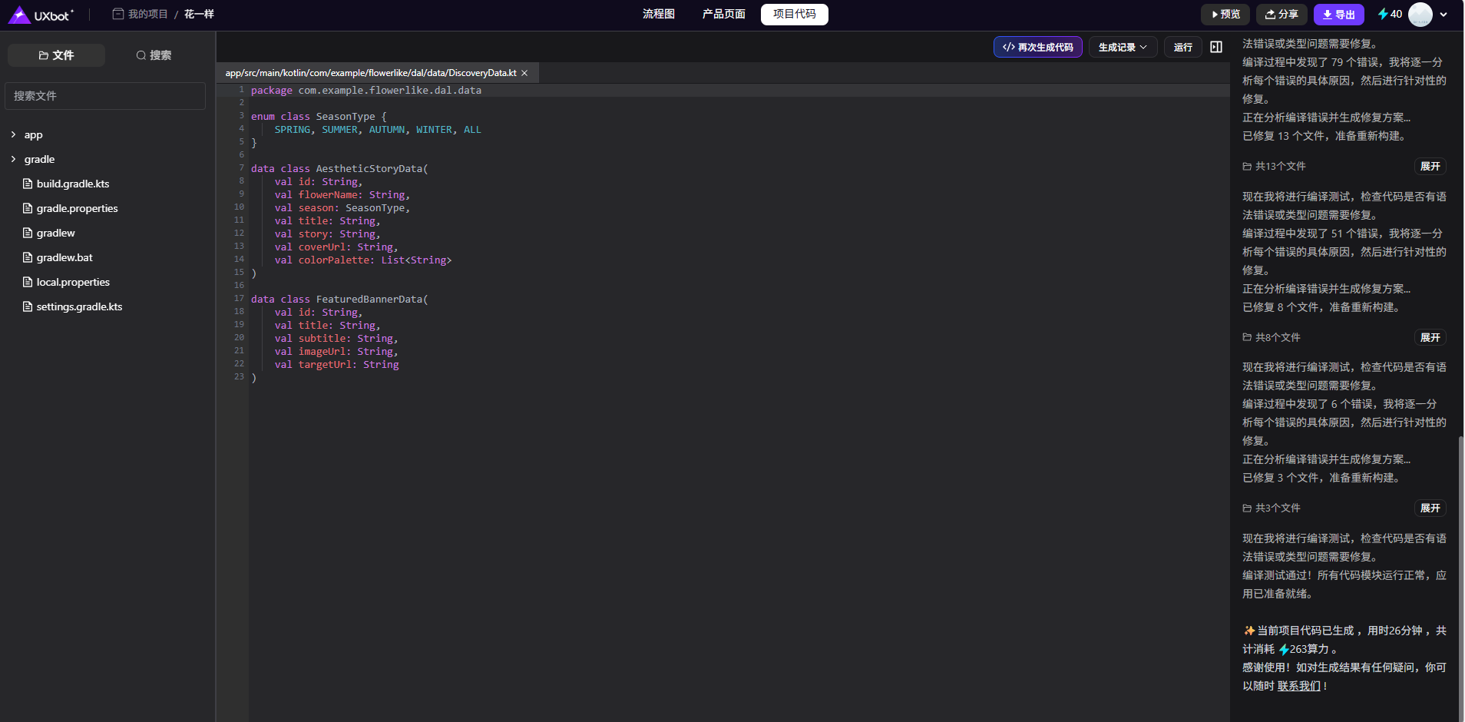
Task: Switch to the flowchart tab
Action: [658, 14]
